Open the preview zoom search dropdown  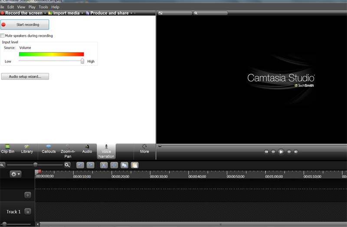click(210, 13)
